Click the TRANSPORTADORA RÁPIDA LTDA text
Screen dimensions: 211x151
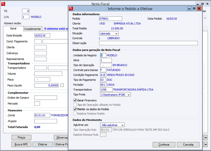[133, 89]
